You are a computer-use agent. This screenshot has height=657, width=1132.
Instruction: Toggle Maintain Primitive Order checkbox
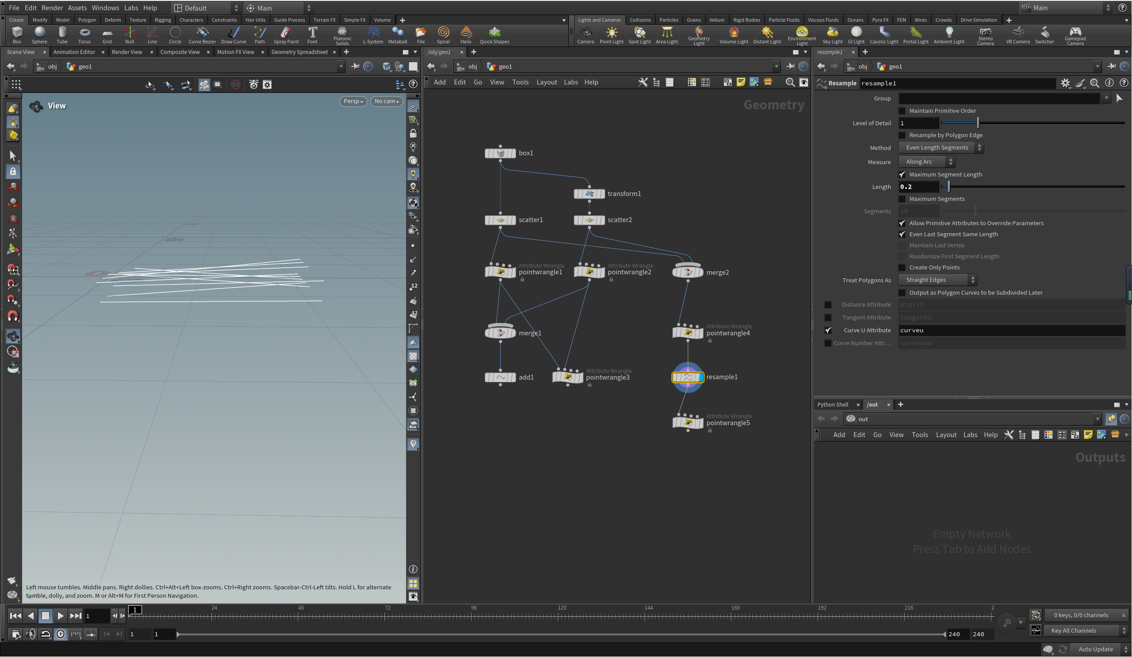pos(902,111)
